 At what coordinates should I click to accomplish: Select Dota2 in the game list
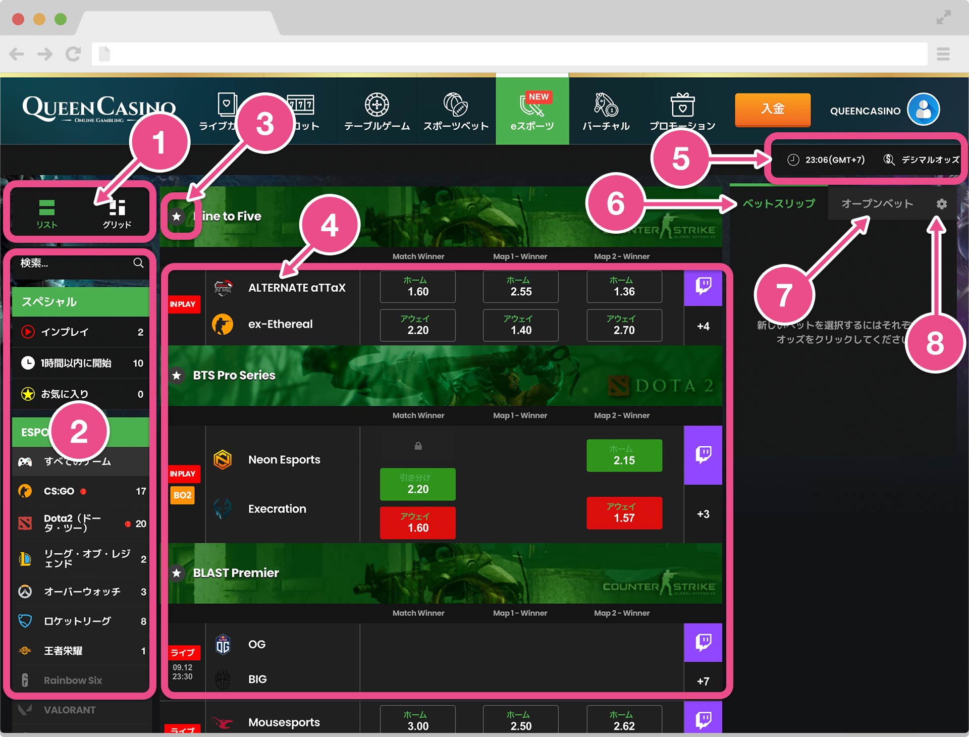[x=80, y=523]
